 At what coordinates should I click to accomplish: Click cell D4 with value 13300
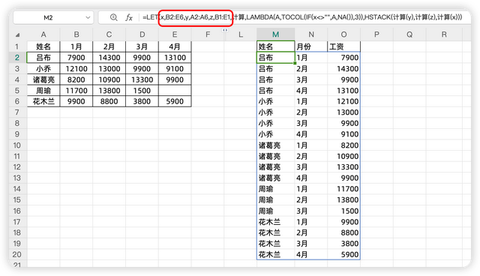142,79
